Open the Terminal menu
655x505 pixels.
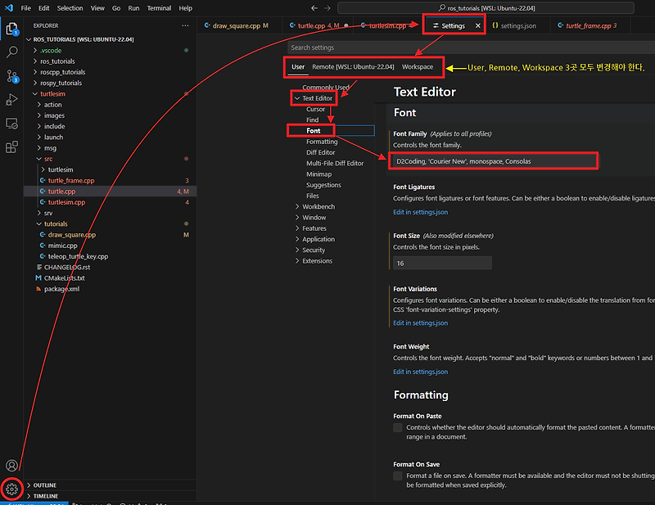(x=159, y=8)
